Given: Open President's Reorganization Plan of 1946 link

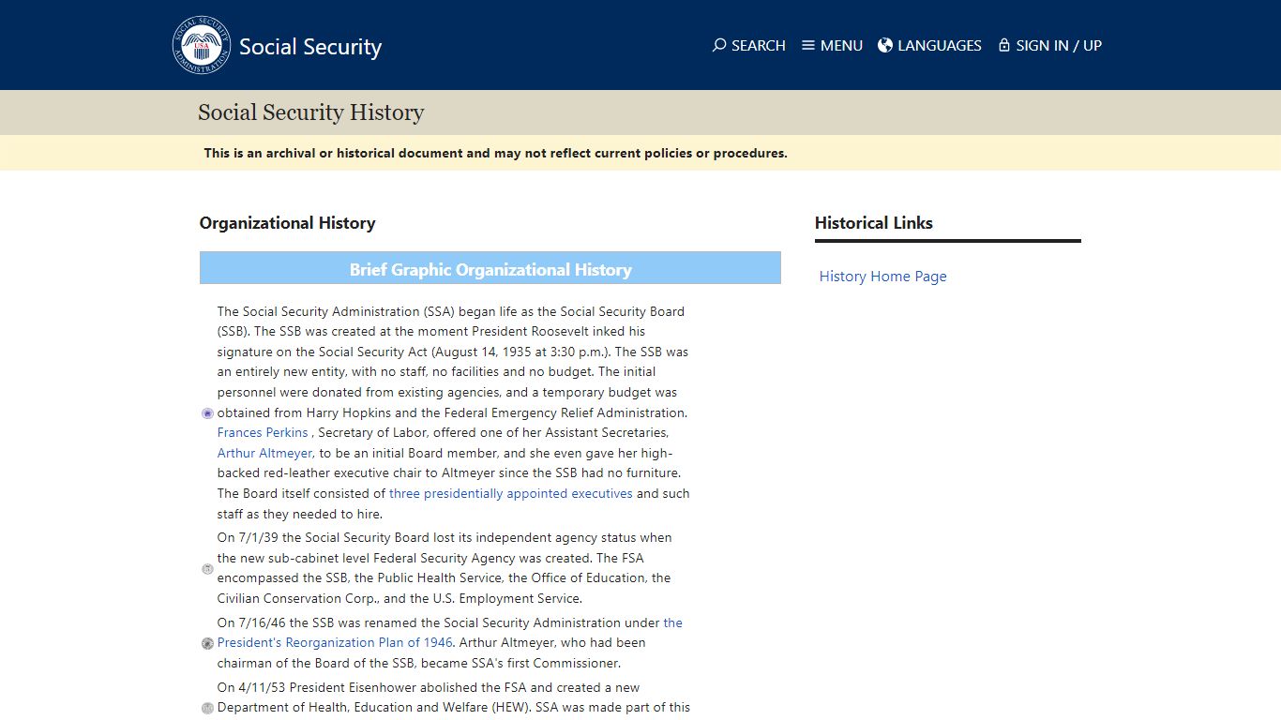Looking at the screenshot, I should point(335,642).
